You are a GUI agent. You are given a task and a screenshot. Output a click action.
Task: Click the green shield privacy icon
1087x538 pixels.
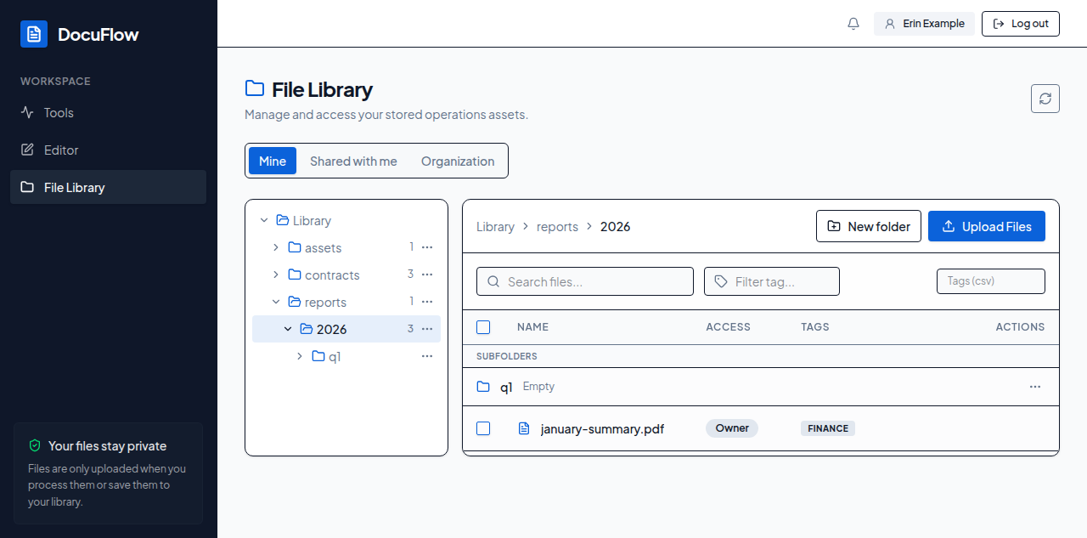(35, 445)
